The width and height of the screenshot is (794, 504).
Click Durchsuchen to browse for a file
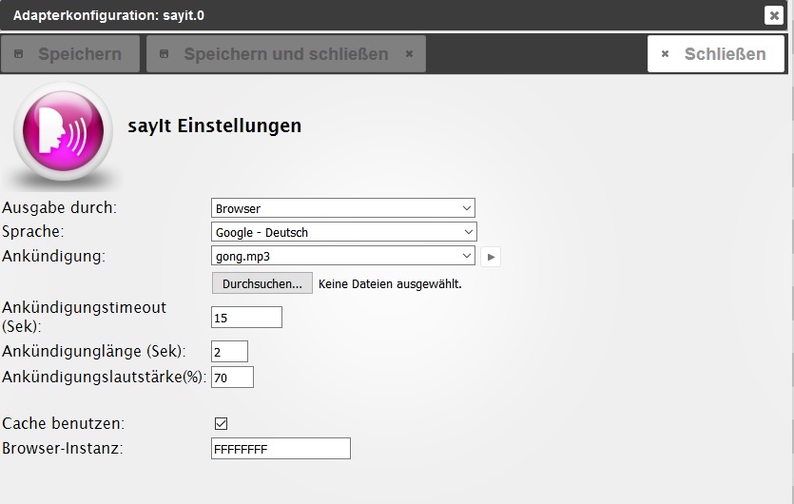261,283
